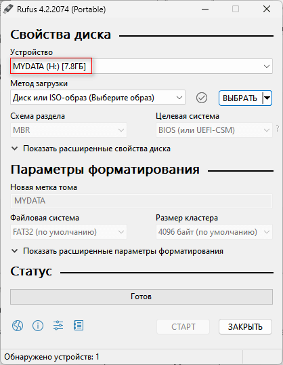
Task: Open the Файловая система FAT32 dropdown
Action: (x=68, y=232)
